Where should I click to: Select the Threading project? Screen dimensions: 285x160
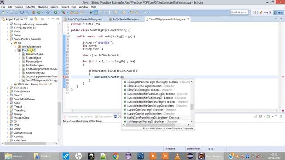20,110
